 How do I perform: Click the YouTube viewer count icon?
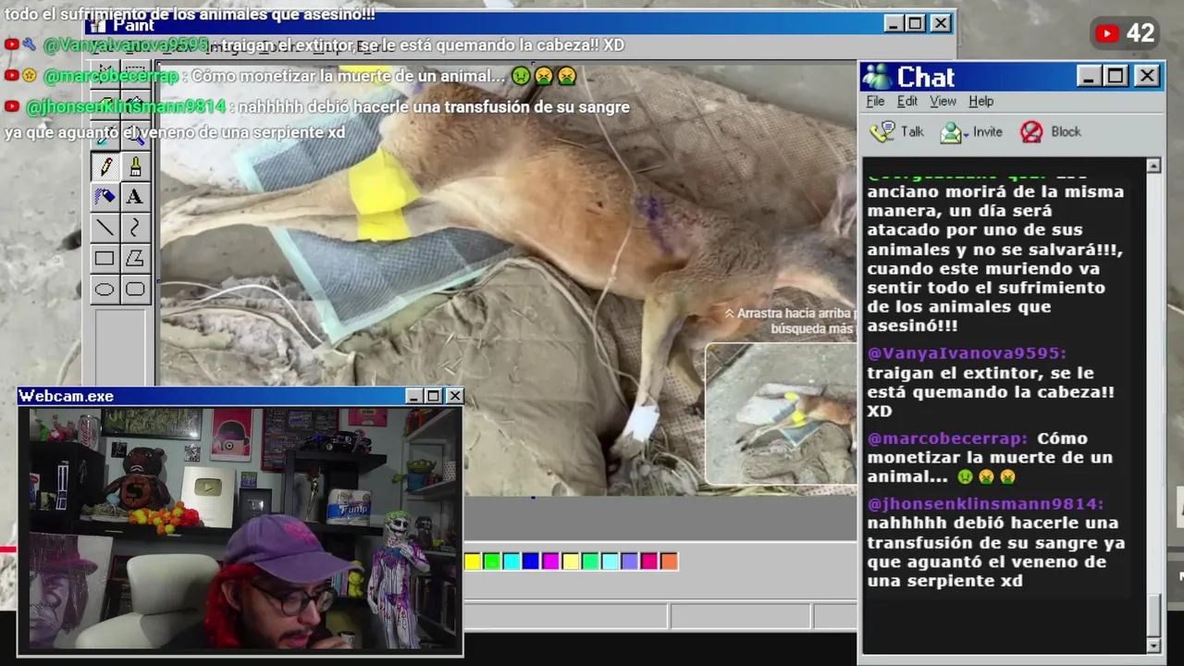click(x=1107, y=34)
